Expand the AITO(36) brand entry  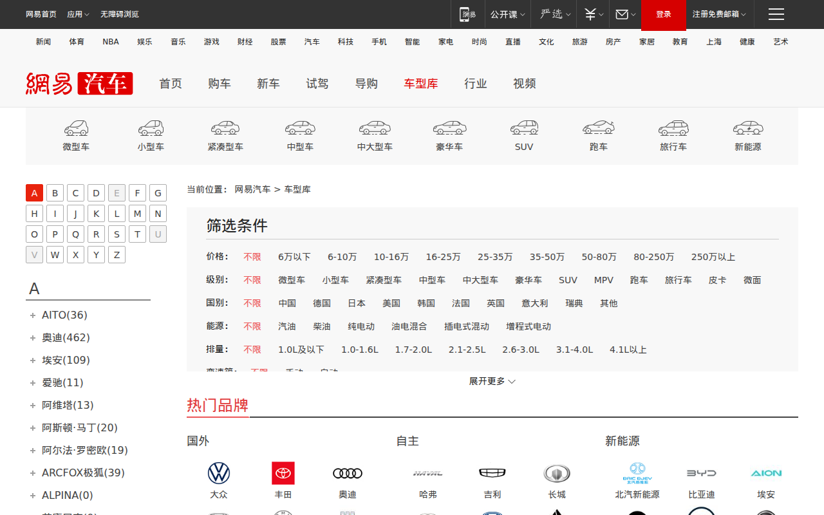pos(64,315)
